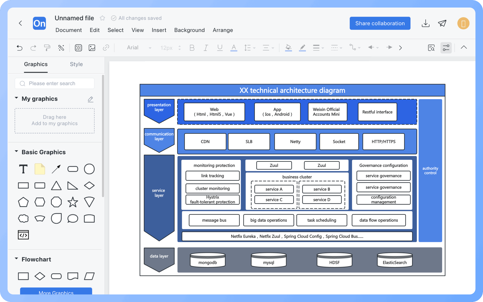
Task: Insert an image via picture icon
Action: pyautogui.click(x=92, y=48)
